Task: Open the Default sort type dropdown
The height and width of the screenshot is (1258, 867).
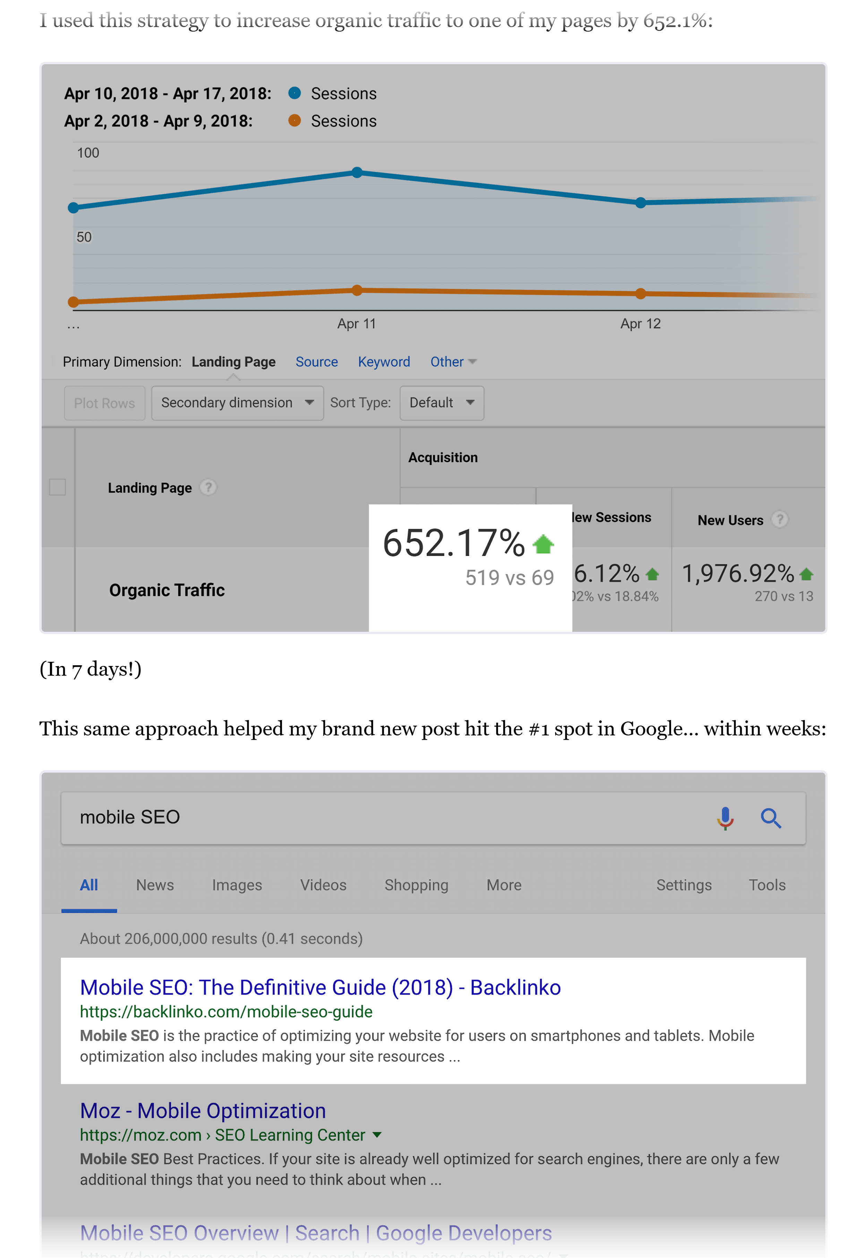Action: 441,402
